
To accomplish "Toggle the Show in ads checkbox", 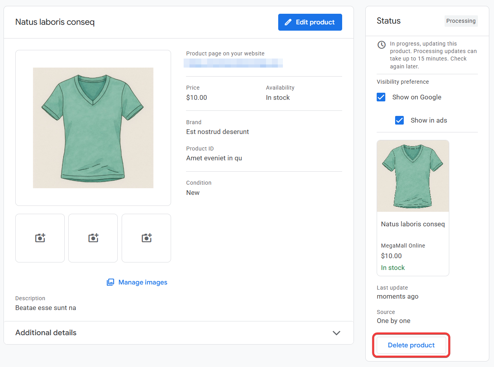I will coord(399,120).
